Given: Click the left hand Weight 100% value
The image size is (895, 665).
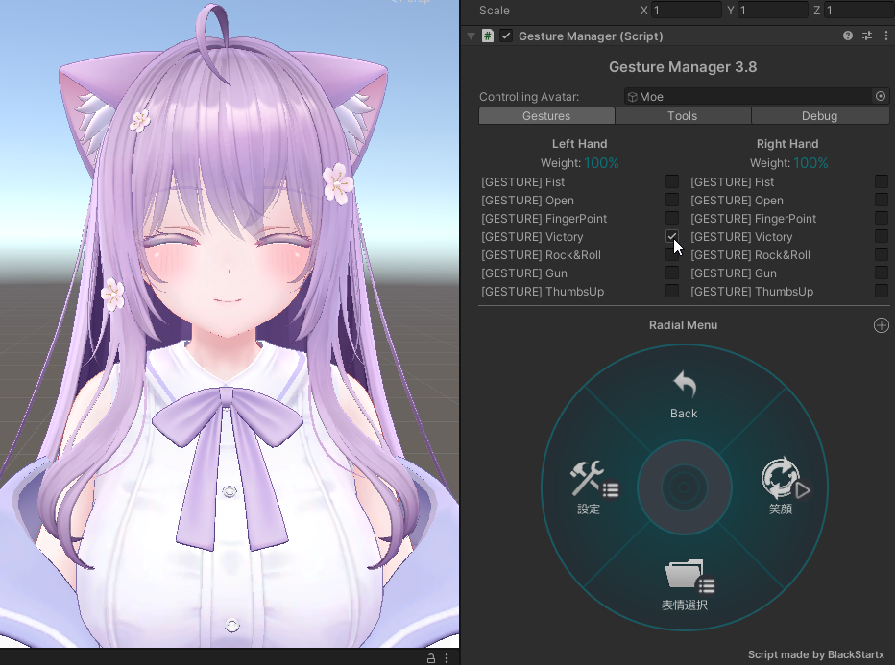Looking at the screenshot, I should pos(602,162).
